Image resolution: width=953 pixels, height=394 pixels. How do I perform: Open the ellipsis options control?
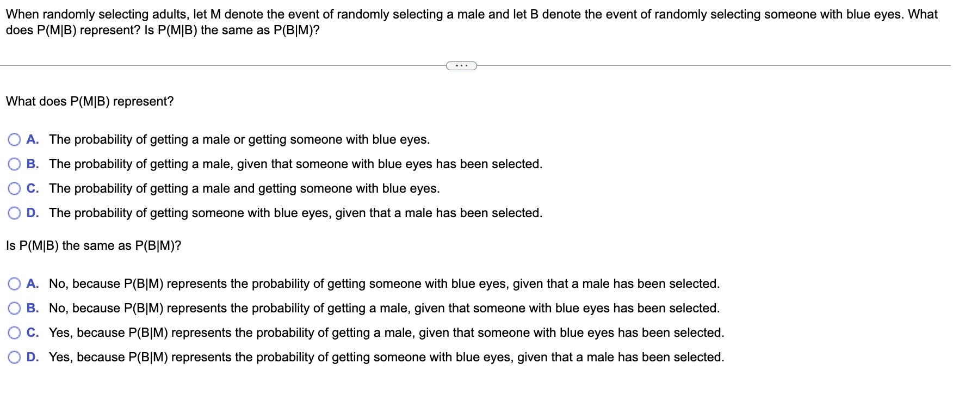click(x=461, y=65)
